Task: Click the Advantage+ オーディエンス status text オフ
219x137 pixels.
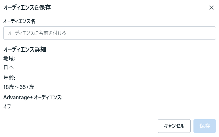Action: coord(7,106)
